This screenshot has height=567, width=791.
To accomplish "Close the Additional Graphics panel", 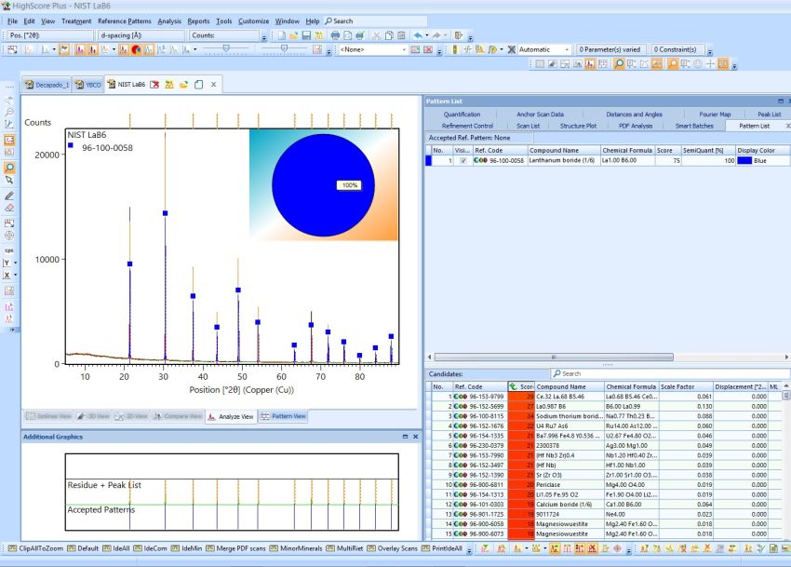I will pyautogui.click(x=416, y=437).
